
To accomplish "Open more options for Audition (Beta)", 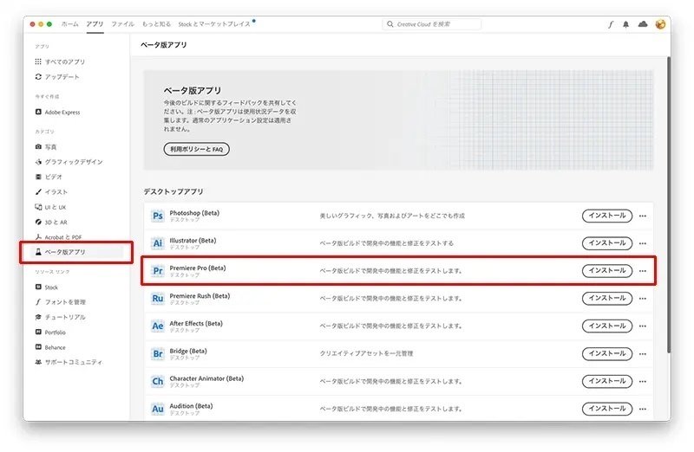I will [x=643, y=410].
